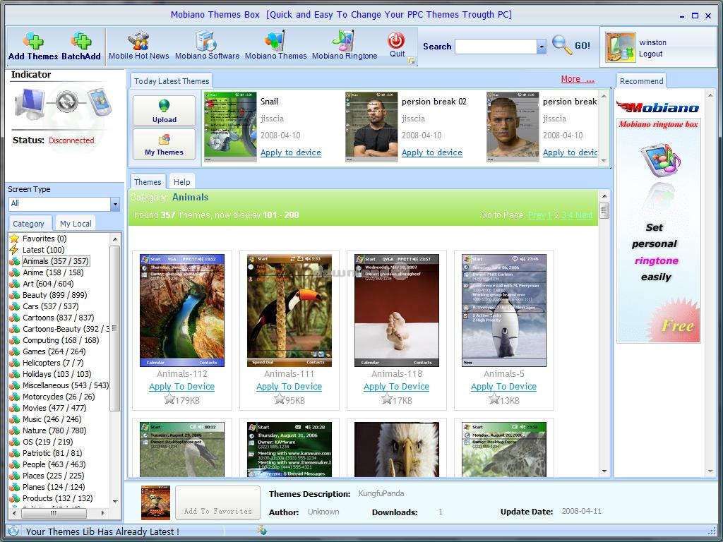Click Apply To Device under Animals-112
The image size is (723, 542).
point(181,387)
